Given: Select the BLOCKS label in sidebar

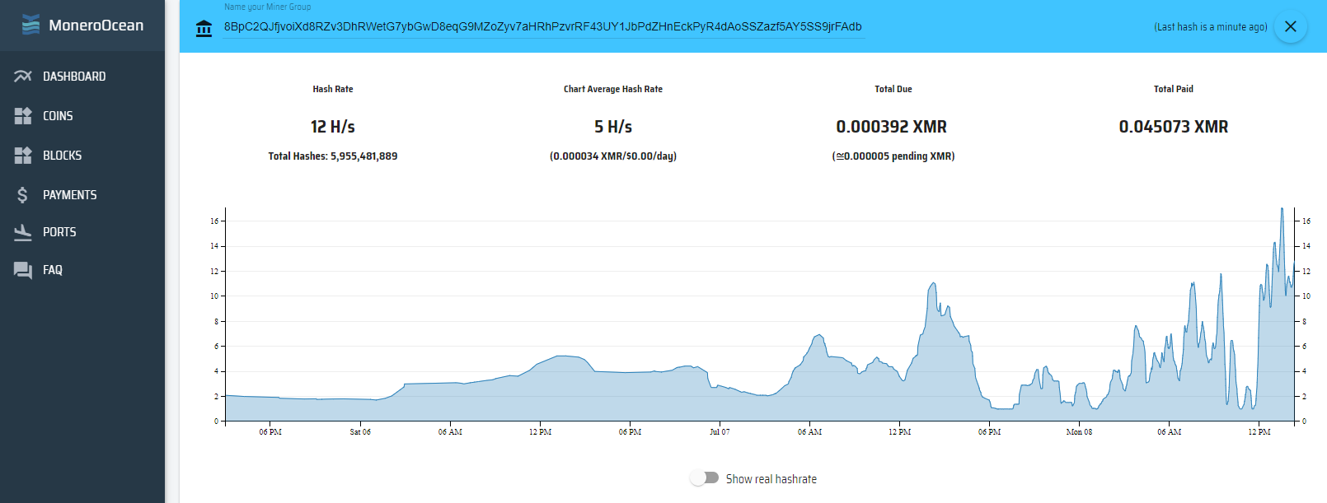Looking at the screenshot, I should point(63,156).
